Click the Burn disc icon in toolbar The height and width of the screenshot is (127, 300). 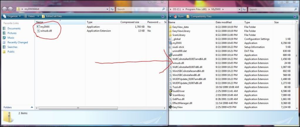point(176,16)
